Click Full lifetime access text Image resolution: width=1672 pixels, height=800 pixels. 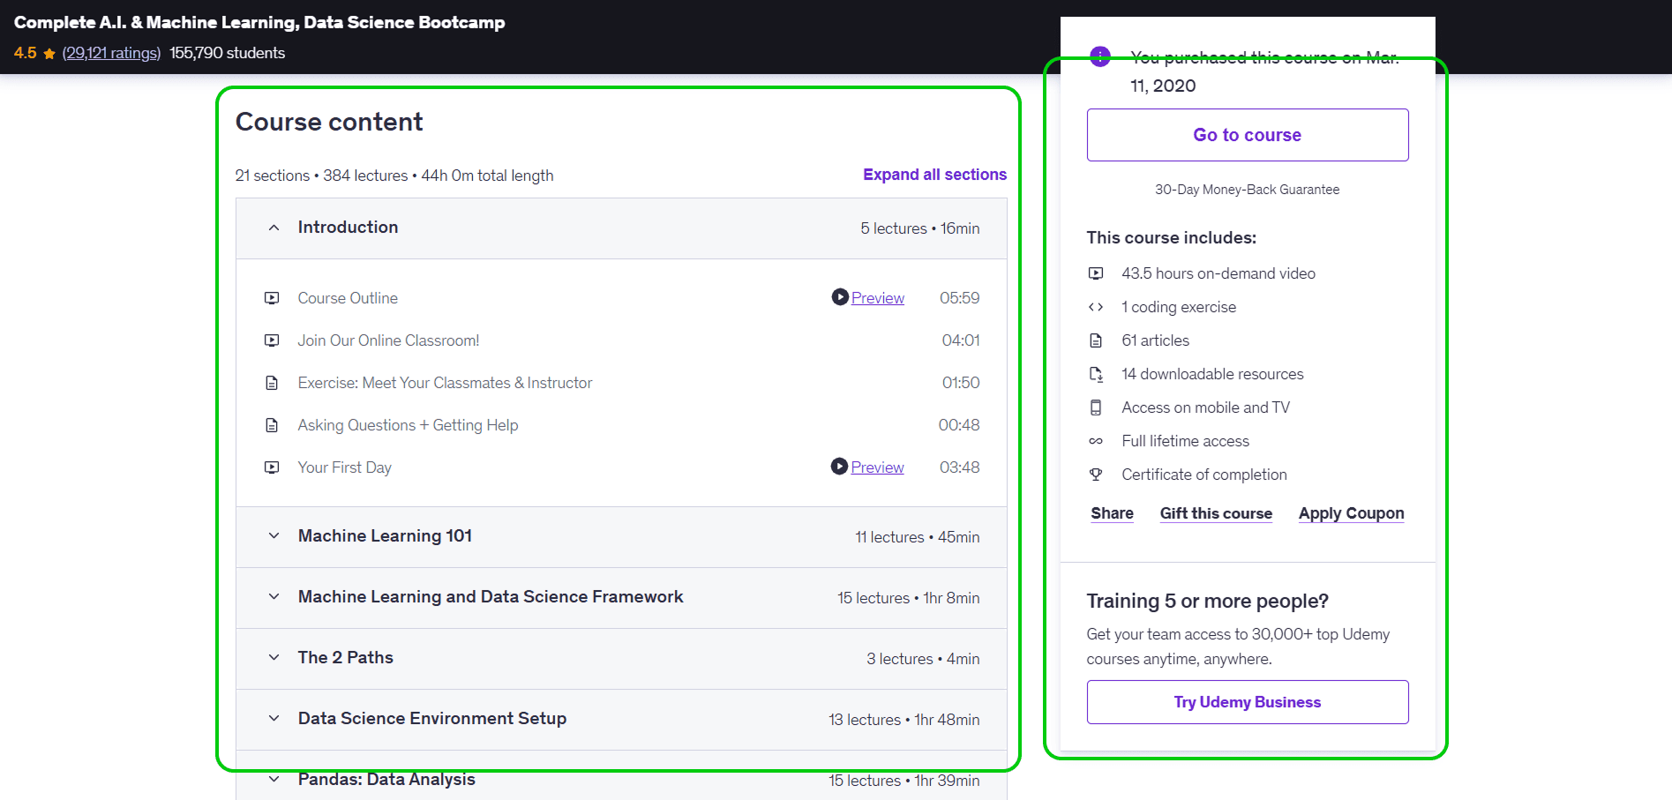pos(1185,441)
